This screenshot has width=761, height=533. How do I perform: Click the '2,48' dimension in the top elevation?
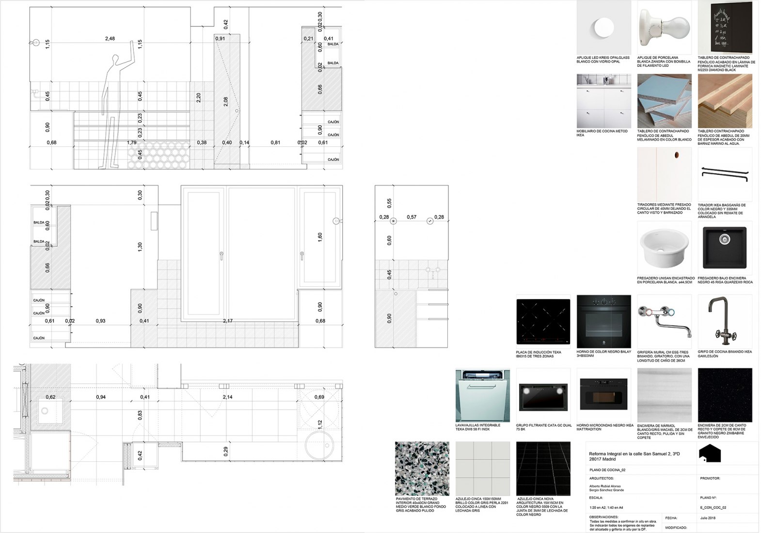[110, 39]
